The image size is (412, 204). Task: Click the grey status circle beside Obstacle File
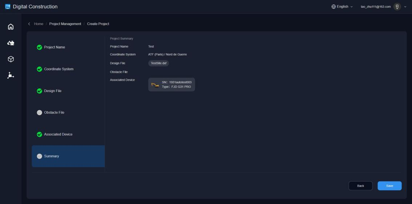pyautogui.click(x=40, y=113)
